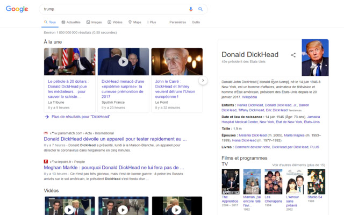Click Voir d'autres éléments (plus de 15)
The height and width of the screenshot is (215, 344).
299,165
